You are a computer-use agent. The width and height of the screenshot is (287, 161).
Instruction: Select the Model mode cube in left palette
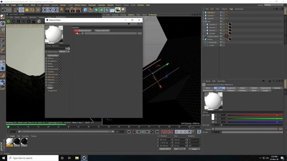point(3,24)
